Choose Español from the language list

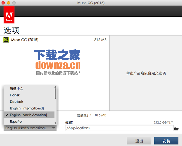point(16,122)
